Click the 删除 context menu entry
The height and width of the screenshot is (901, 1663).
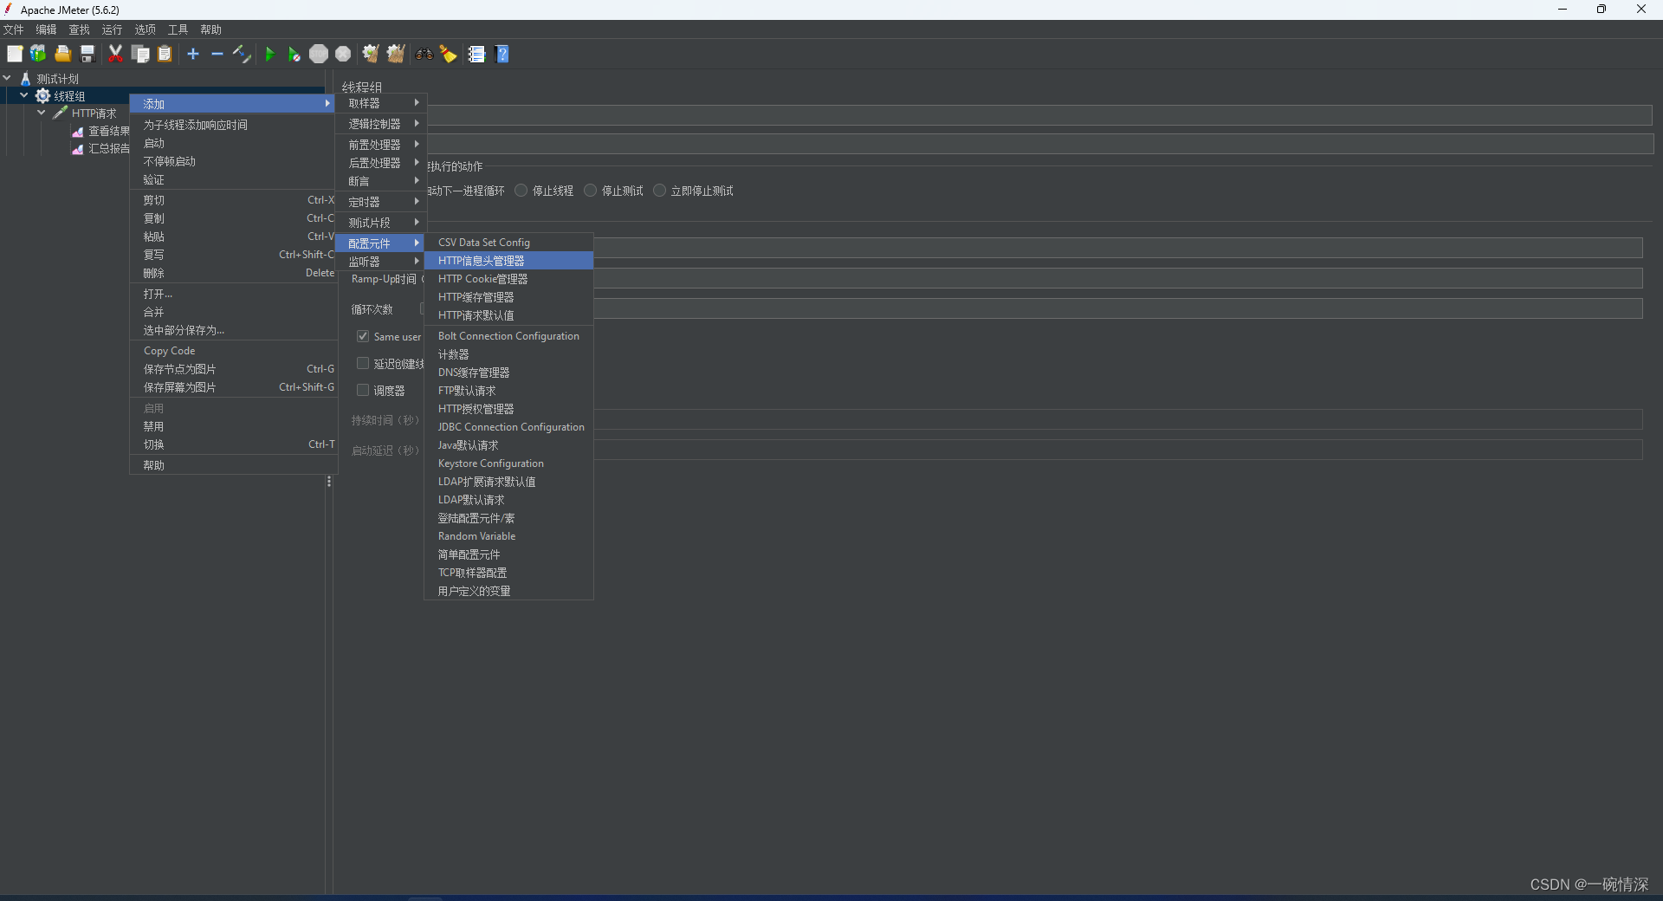(233, 273)
